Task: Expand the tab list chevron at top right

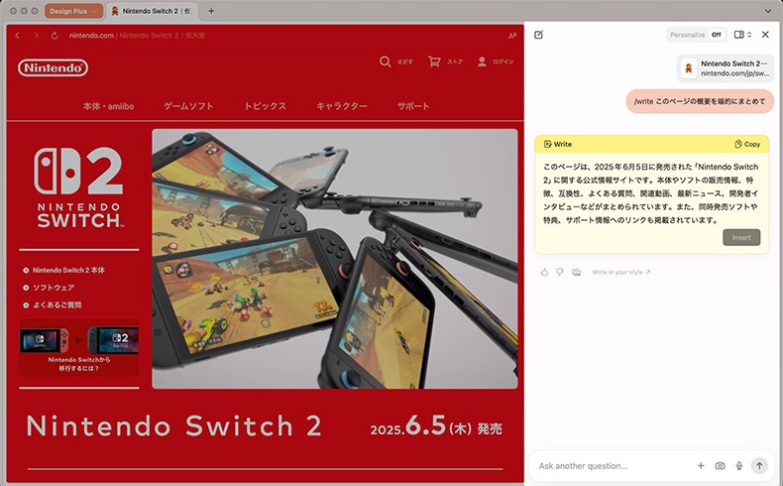Action: [768, 11]
